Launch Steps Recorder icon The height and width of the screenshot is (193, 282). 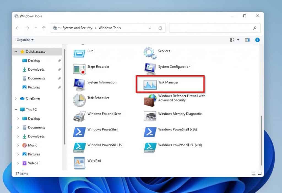pos(79,69)
